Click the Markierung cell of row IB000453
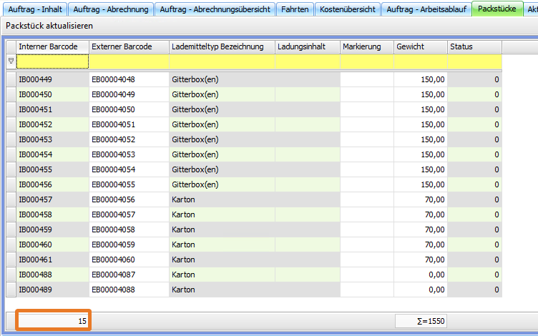538x336 pixels. [x=366, y=139]
